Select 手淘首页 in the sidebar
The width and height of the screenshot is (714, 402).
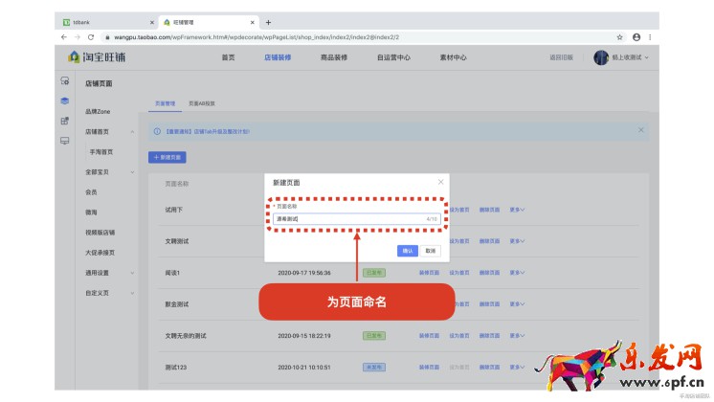click(x=101, y=151)
